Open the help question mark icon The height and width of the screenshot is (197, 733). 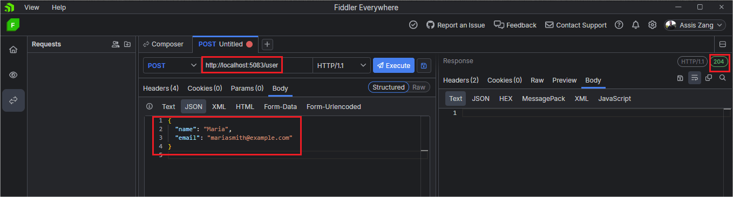(619, 25)
